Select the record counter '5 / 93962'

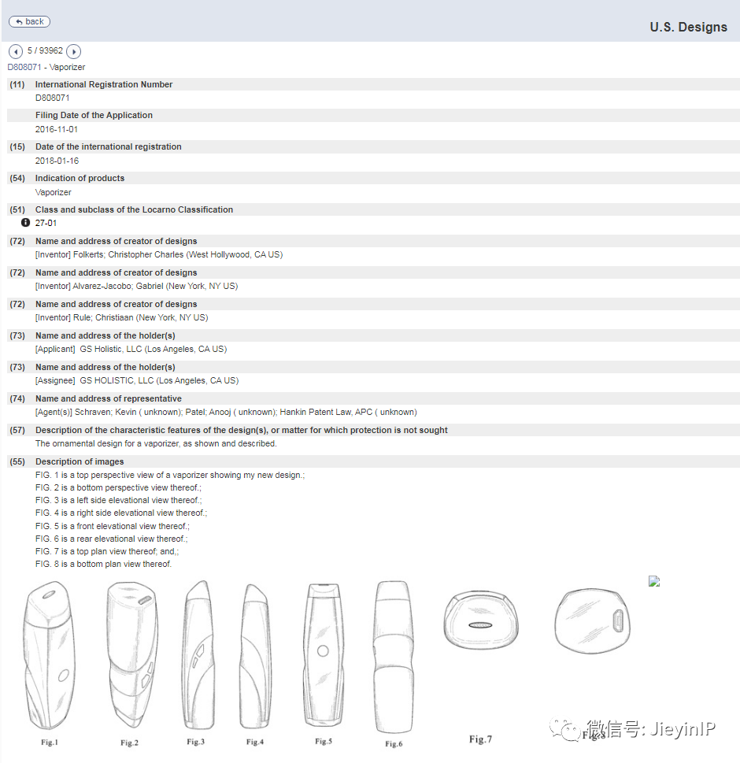pyautogui.click(x=45, y=50)
